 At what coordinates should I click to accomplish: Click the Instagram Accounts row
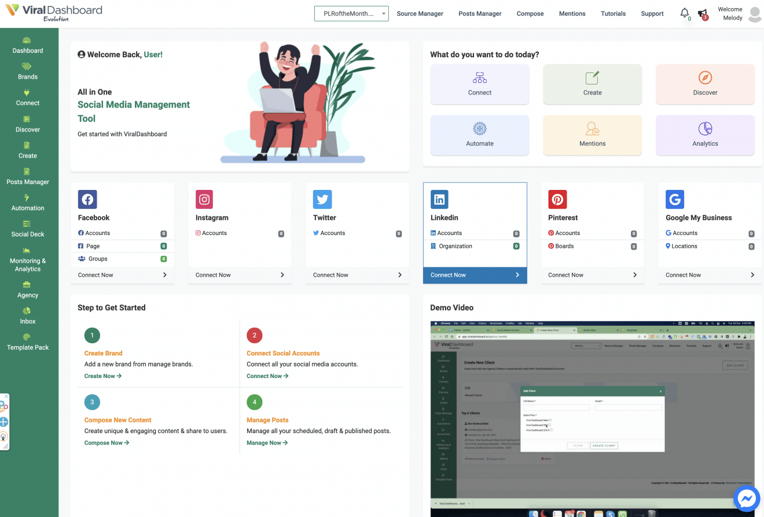[240, 233]
